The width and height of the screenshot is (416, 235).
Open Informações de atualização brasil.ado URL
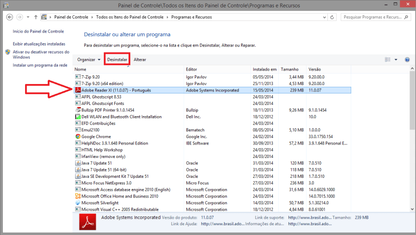[310, 224]
